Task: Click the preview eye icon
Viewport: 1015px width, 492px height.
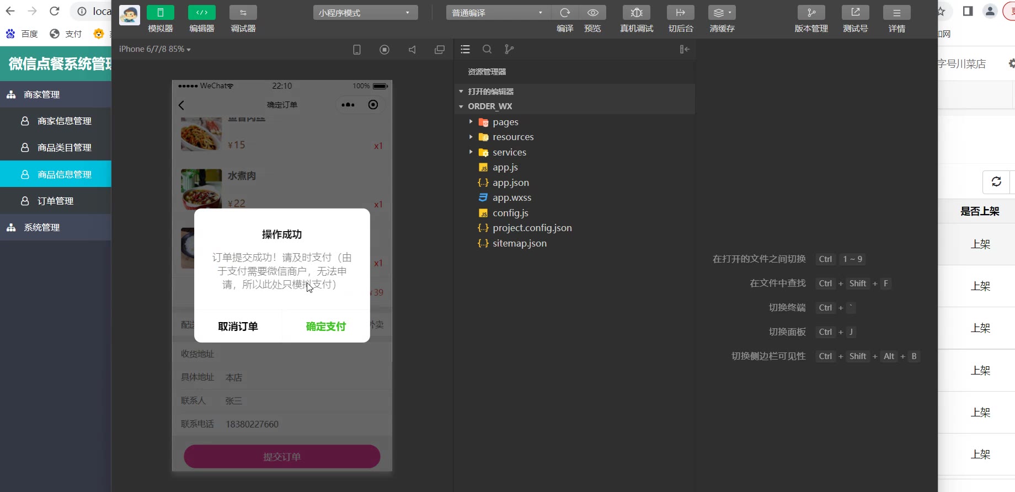Action: [592, 13]
